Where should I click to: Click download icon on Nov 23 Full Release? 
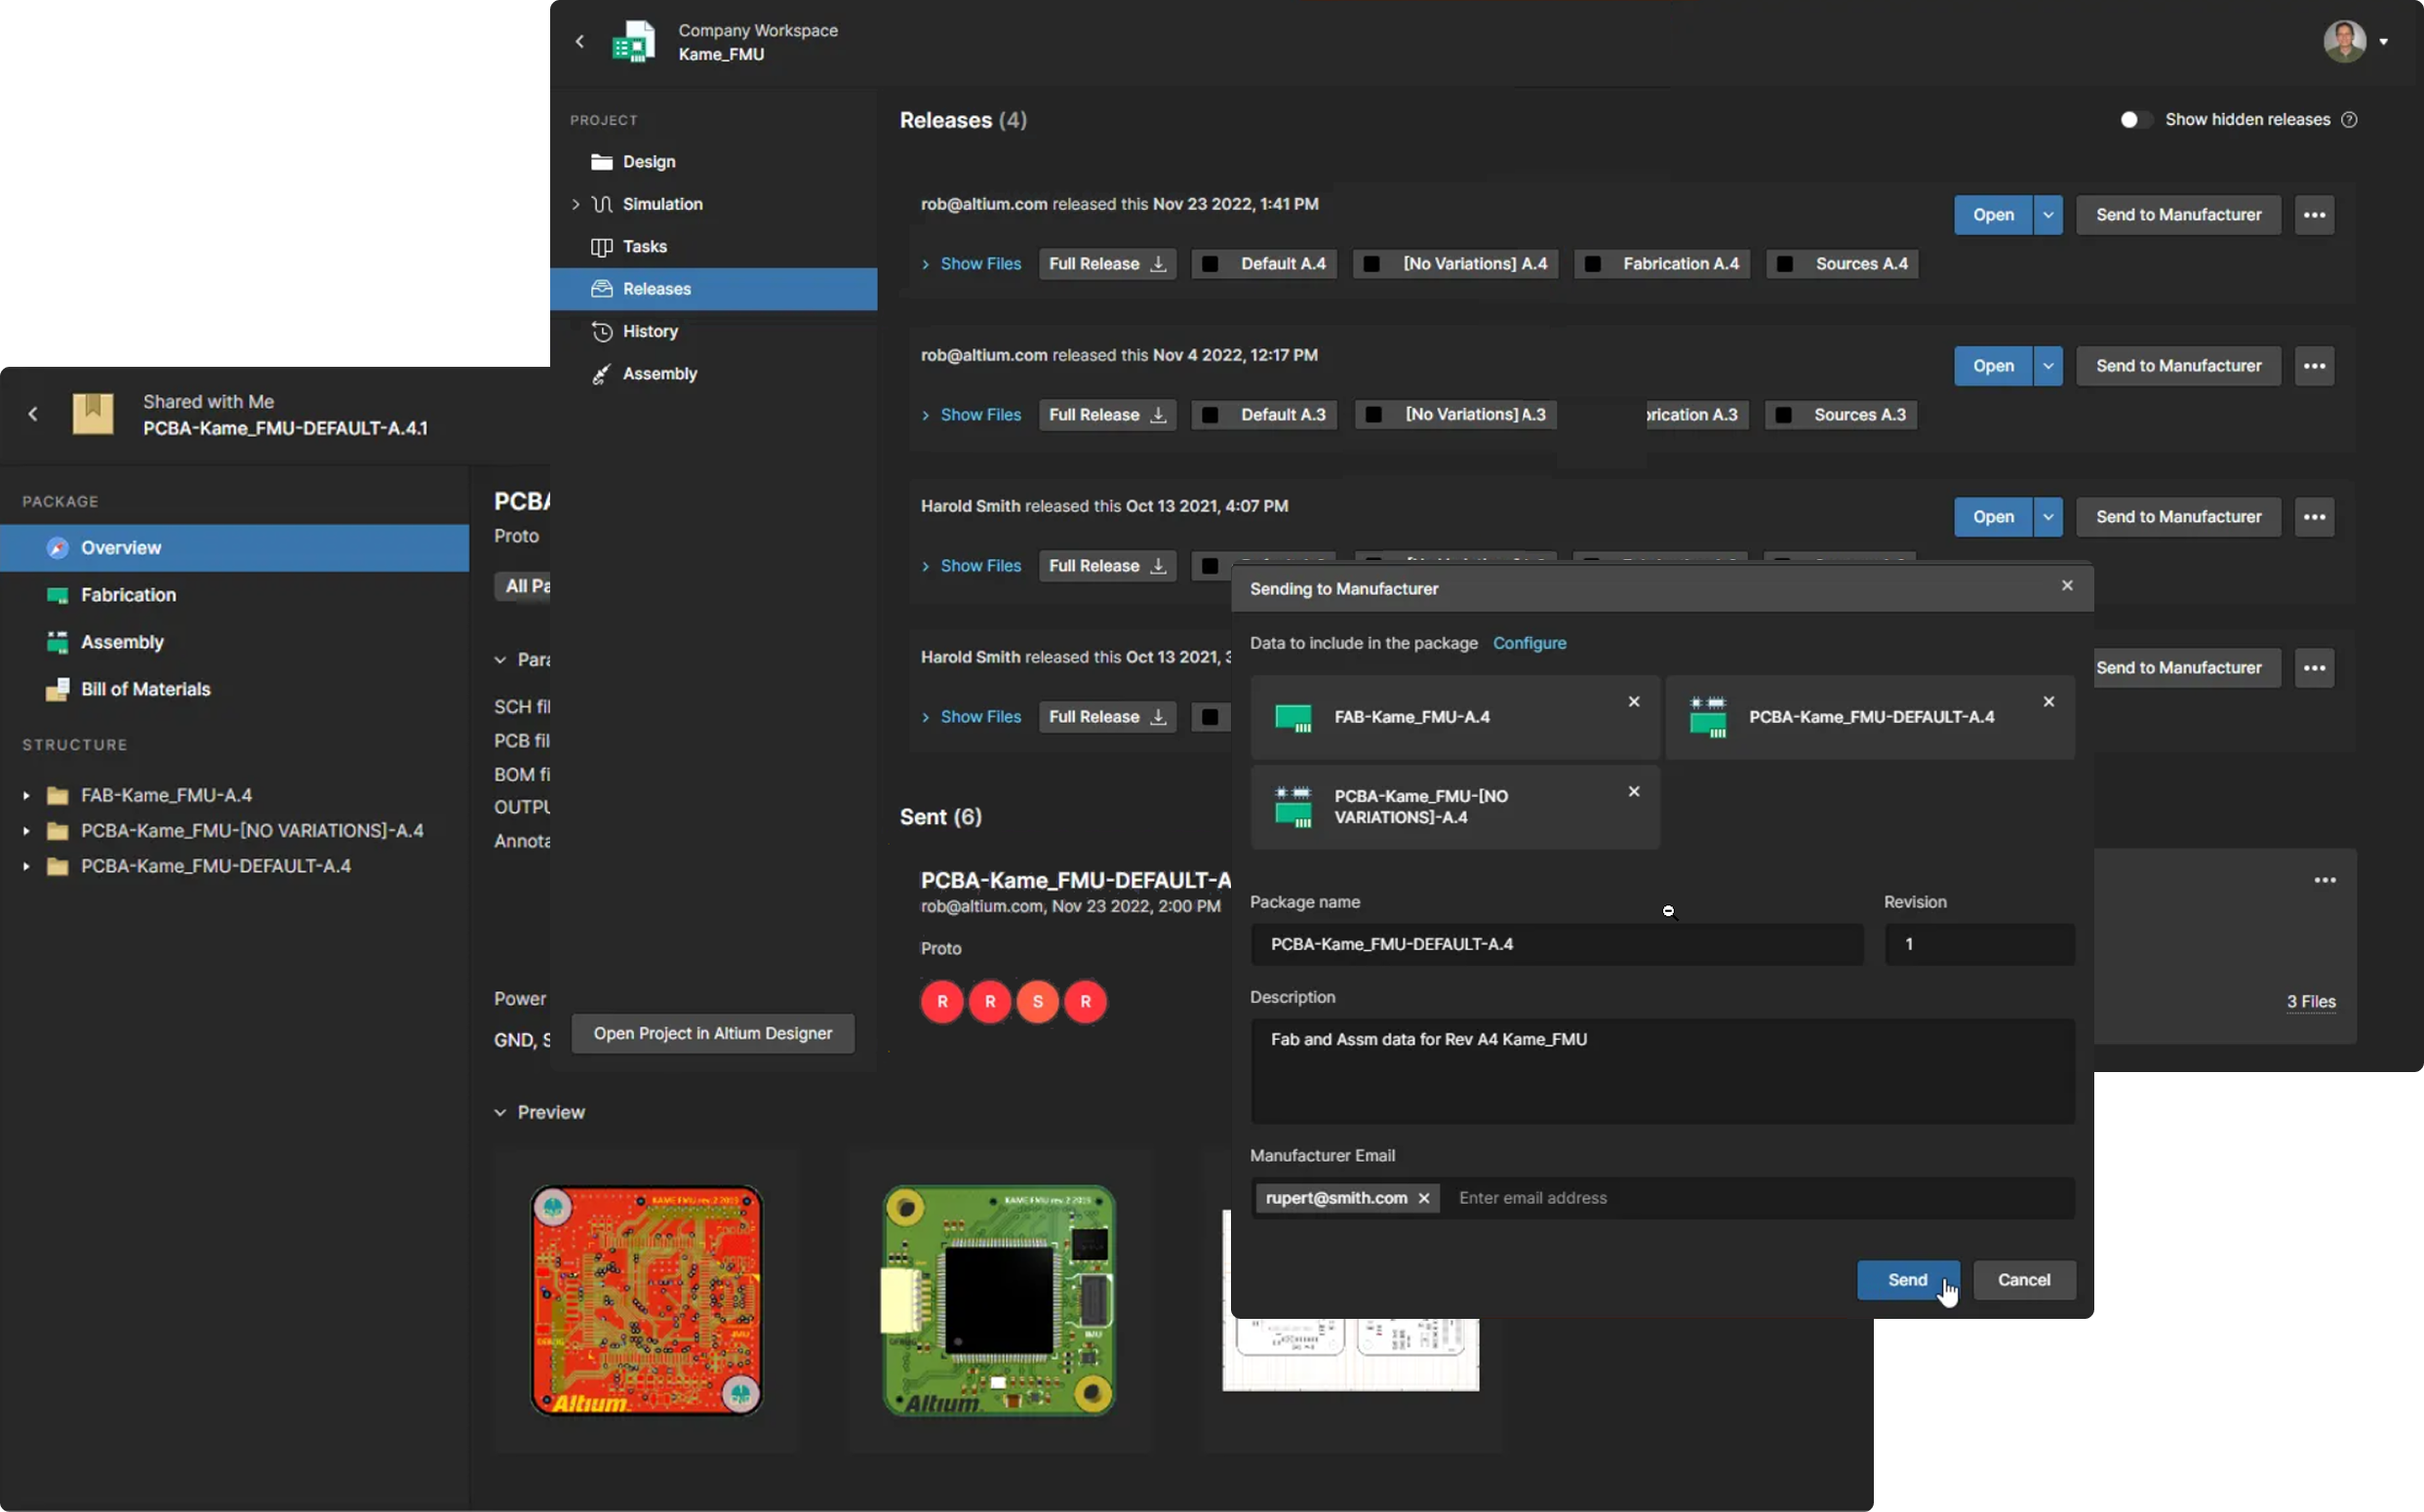tap(1158, 264)
